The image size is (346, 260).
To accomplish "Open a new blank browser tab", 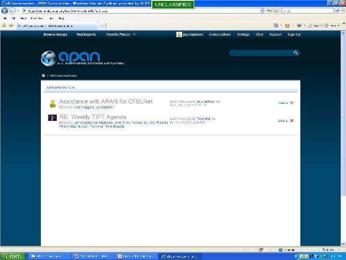I will [x=102, y=26].
